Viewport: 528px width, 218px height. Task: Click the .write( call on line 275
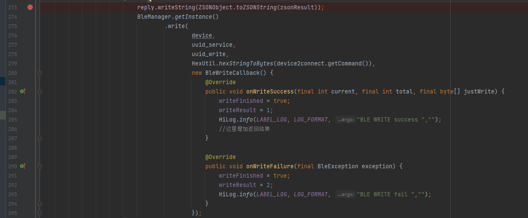tap(176, 26)
